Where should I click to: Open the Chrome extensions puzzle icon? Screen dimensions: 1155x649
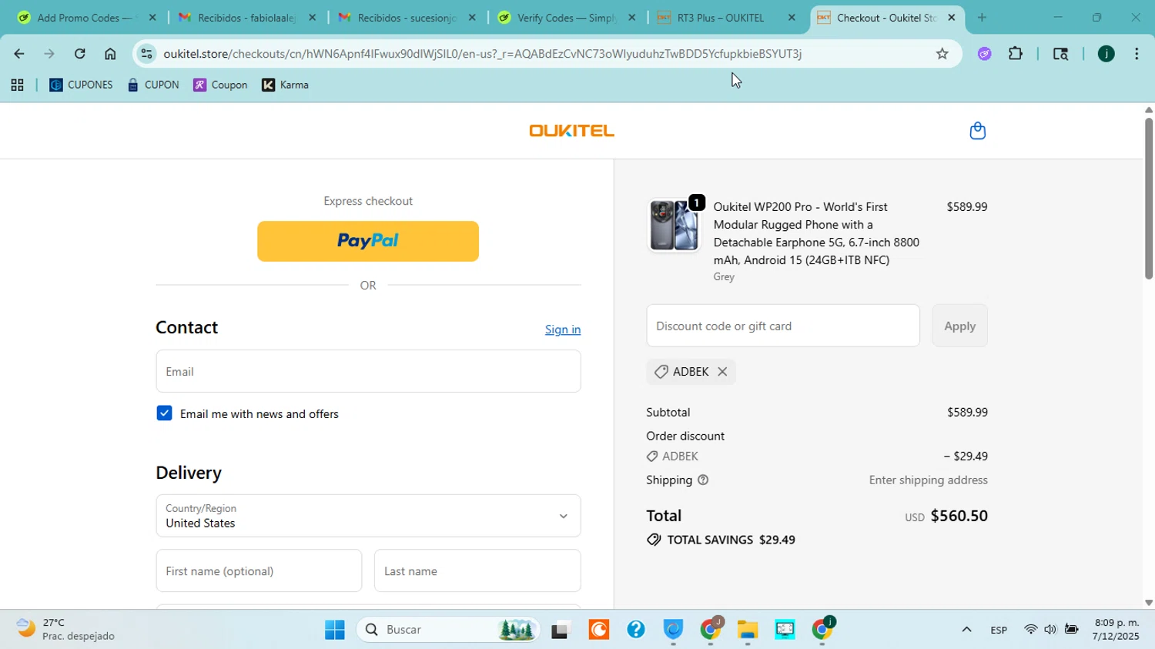(x=1016, y=54)
